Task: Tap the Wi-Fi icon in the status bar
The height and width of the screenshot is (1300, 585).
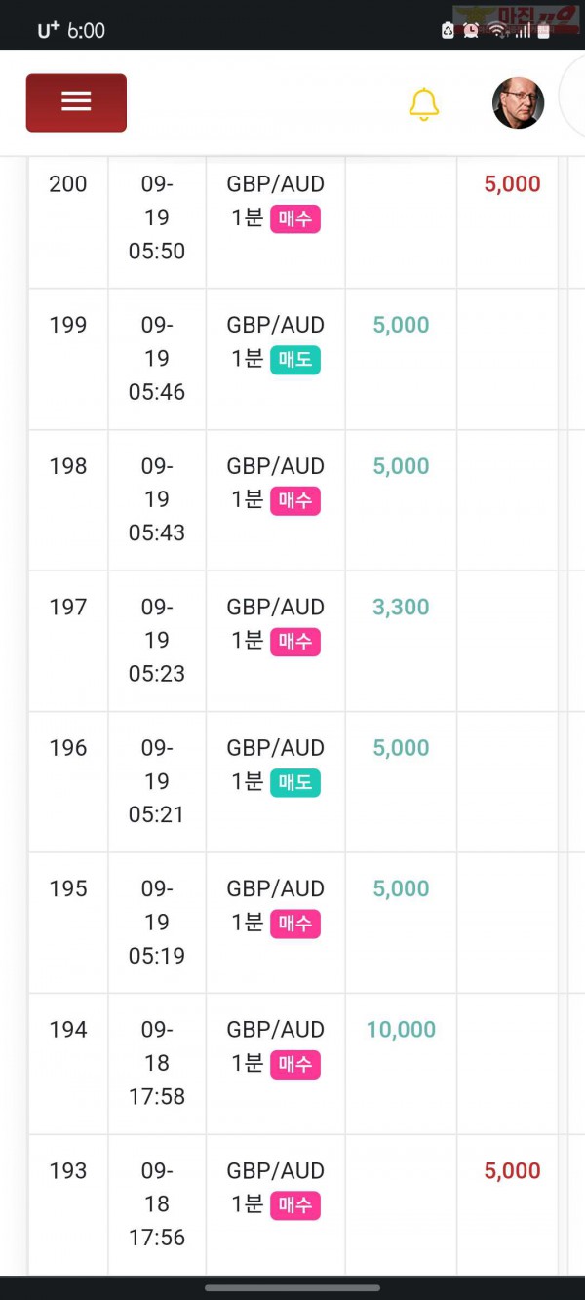Action: point(498,30)
